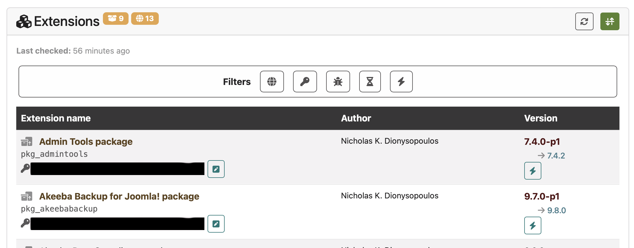Toggle the key download-key filter

[305, 82]
